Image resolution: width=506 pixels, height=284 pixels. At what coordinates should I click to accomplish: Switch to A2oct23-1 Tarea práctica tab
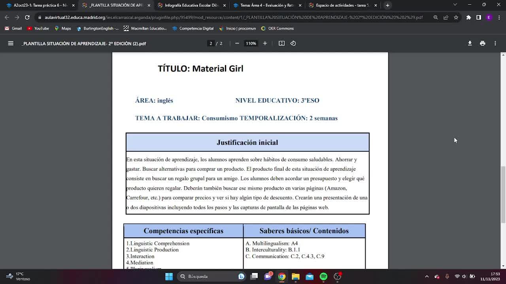[40, 6]
